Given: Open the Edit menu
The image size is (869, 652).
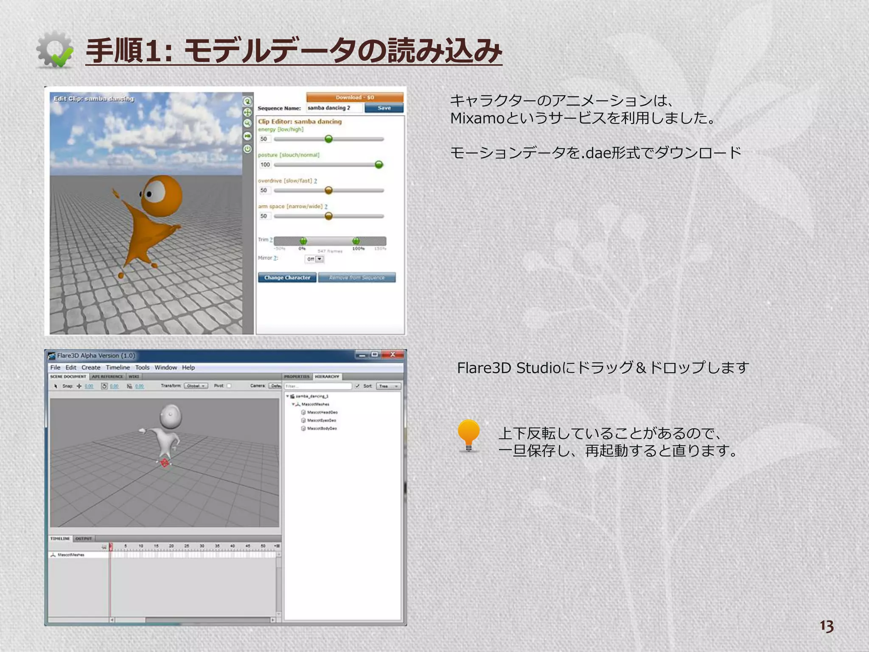Looking at the screenshot, I should [x=71, y=368].
